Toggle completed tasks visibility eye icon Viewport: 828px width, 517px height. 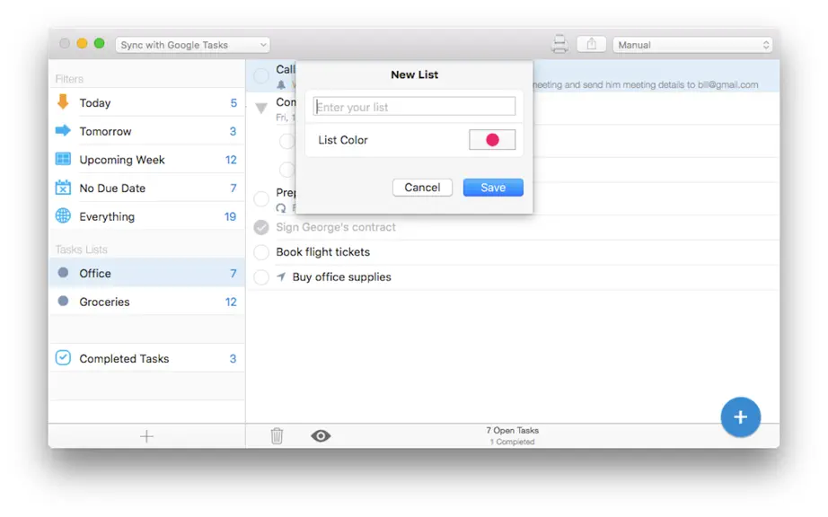321,435
